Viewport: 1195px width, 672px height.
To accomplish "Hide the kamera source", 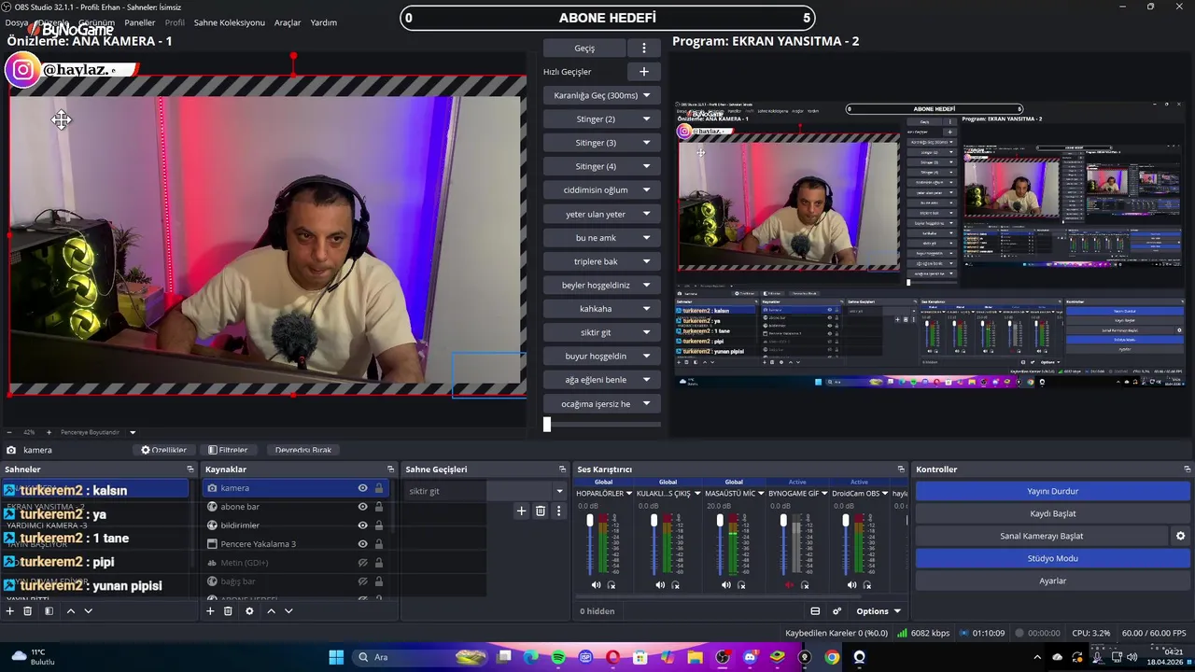I will pos(362,488).
